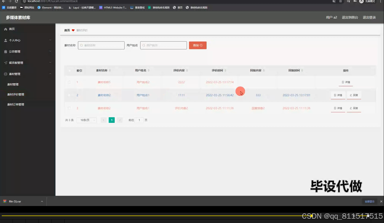Click the 素材管理 circle icon
The image size is (384, 223).
6,74
